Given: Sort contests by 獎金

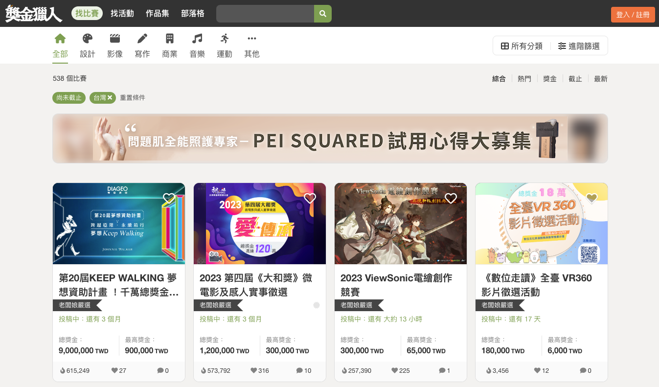Looking at the screenshot, I should coord(550,79).
